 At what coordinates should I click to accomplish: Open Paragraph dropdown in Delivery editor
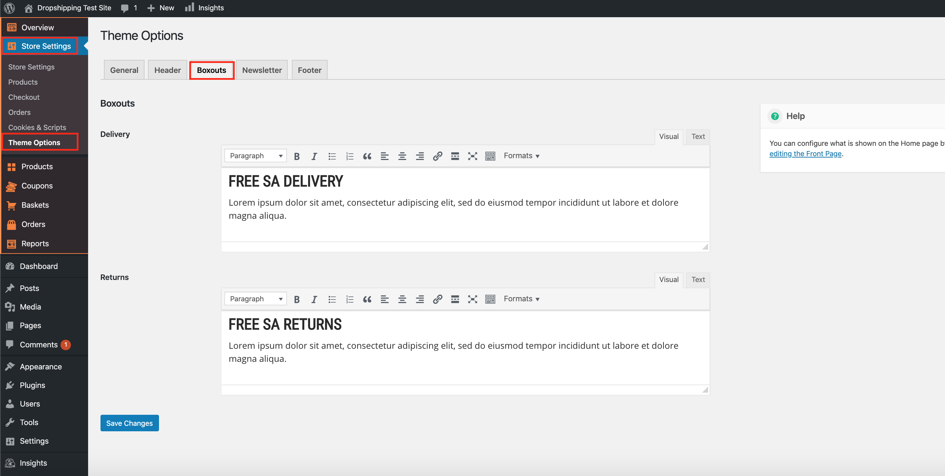coord(256,156)
